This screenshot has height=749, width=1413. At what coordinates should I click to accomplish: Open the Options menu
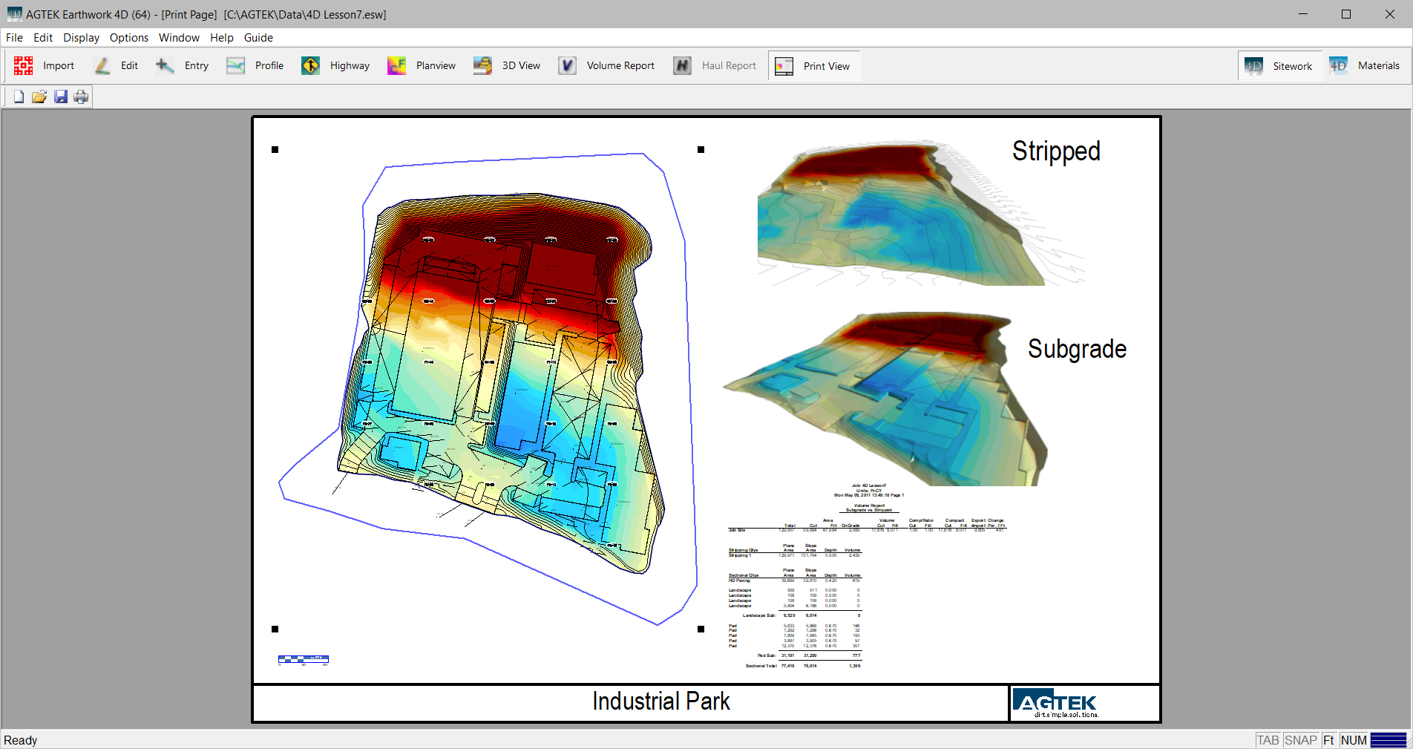pos(128,38)
